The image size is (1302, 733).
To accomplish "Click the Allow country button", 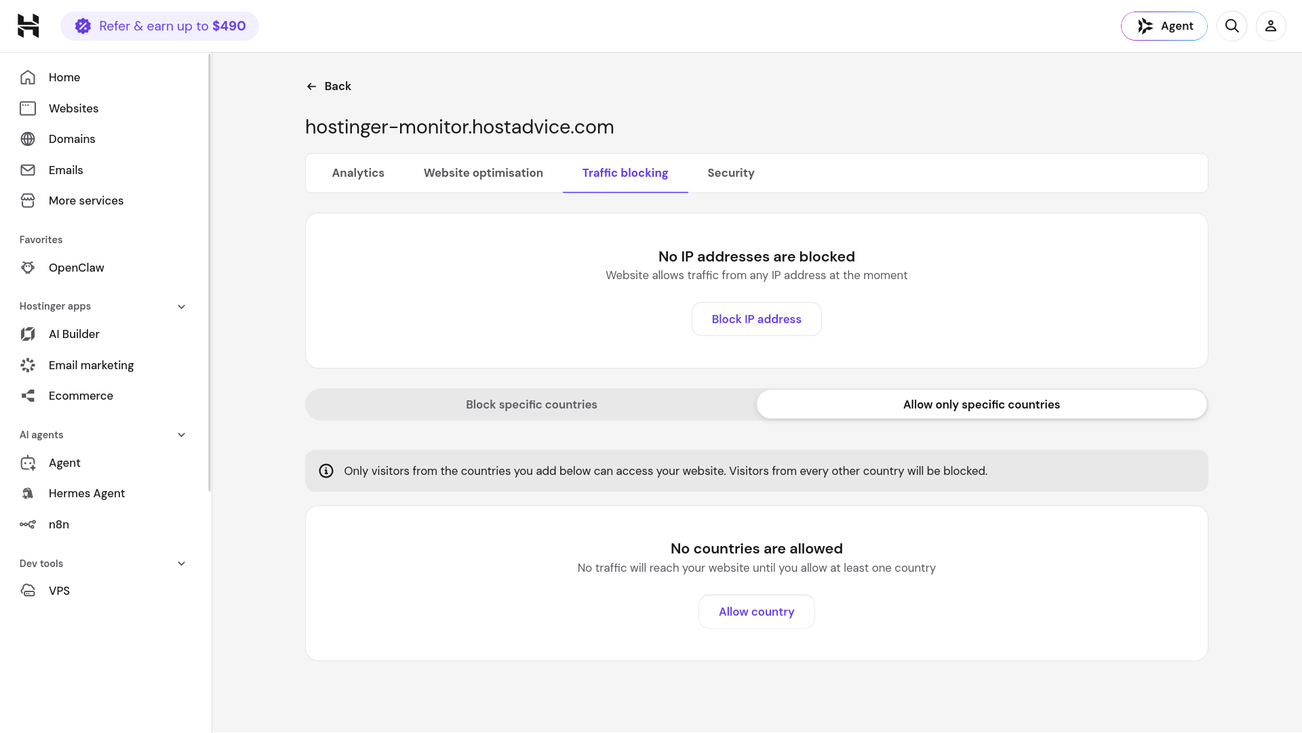I will pyautogui.click(x=756, y=612).
